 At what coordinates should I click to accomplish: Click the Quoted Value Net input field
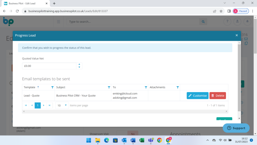[x=49, y=66]
